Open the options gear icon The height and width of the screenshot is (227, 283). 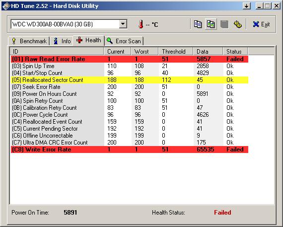click(238, 24)
